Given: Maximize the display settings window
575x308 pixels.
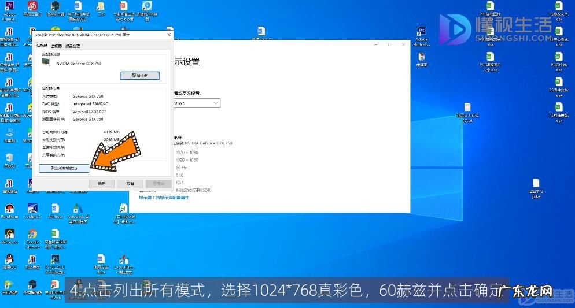Looking at the screenshot, I should [389, 44].
